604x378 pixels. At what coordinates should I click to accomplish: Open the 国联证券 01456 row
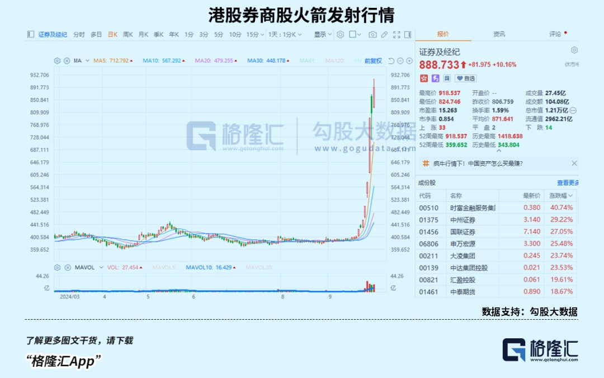(497, 232)
